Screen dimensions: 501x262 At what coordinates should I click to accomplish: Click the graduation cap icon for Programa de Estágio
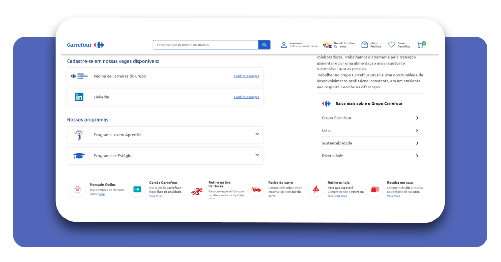pyautogui.click(x=79, y=156)
